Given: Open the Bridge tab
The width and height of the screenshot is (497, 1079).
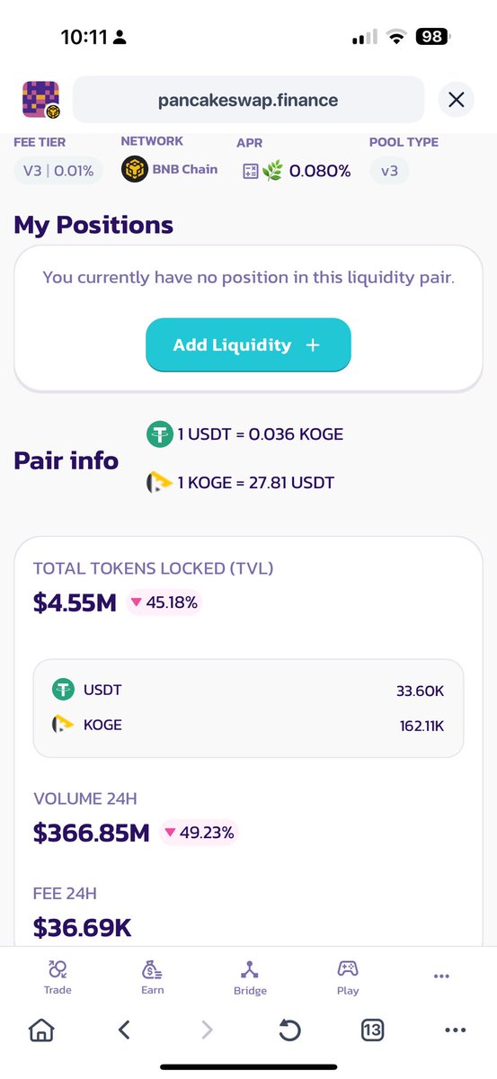Looking at the screenshot, I should (x=250, y=976).
